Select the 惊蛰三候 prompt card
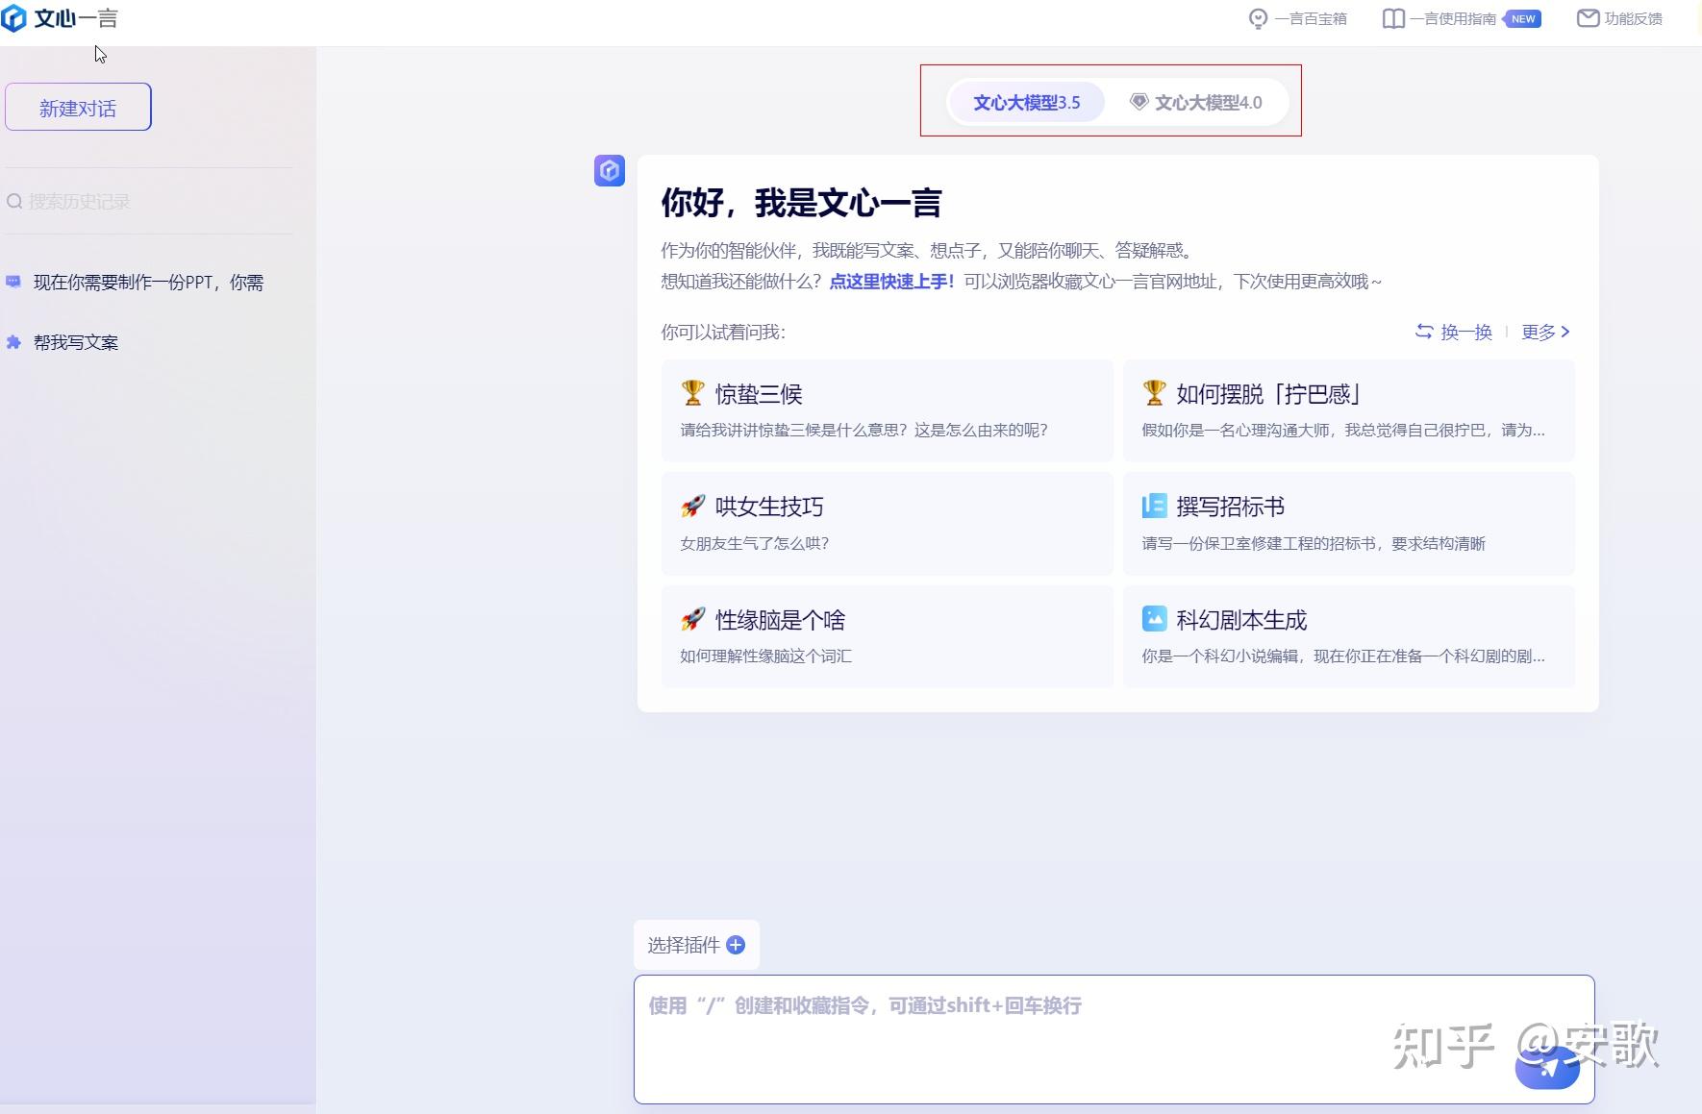1702x1114 pixels. coord(887,410)
